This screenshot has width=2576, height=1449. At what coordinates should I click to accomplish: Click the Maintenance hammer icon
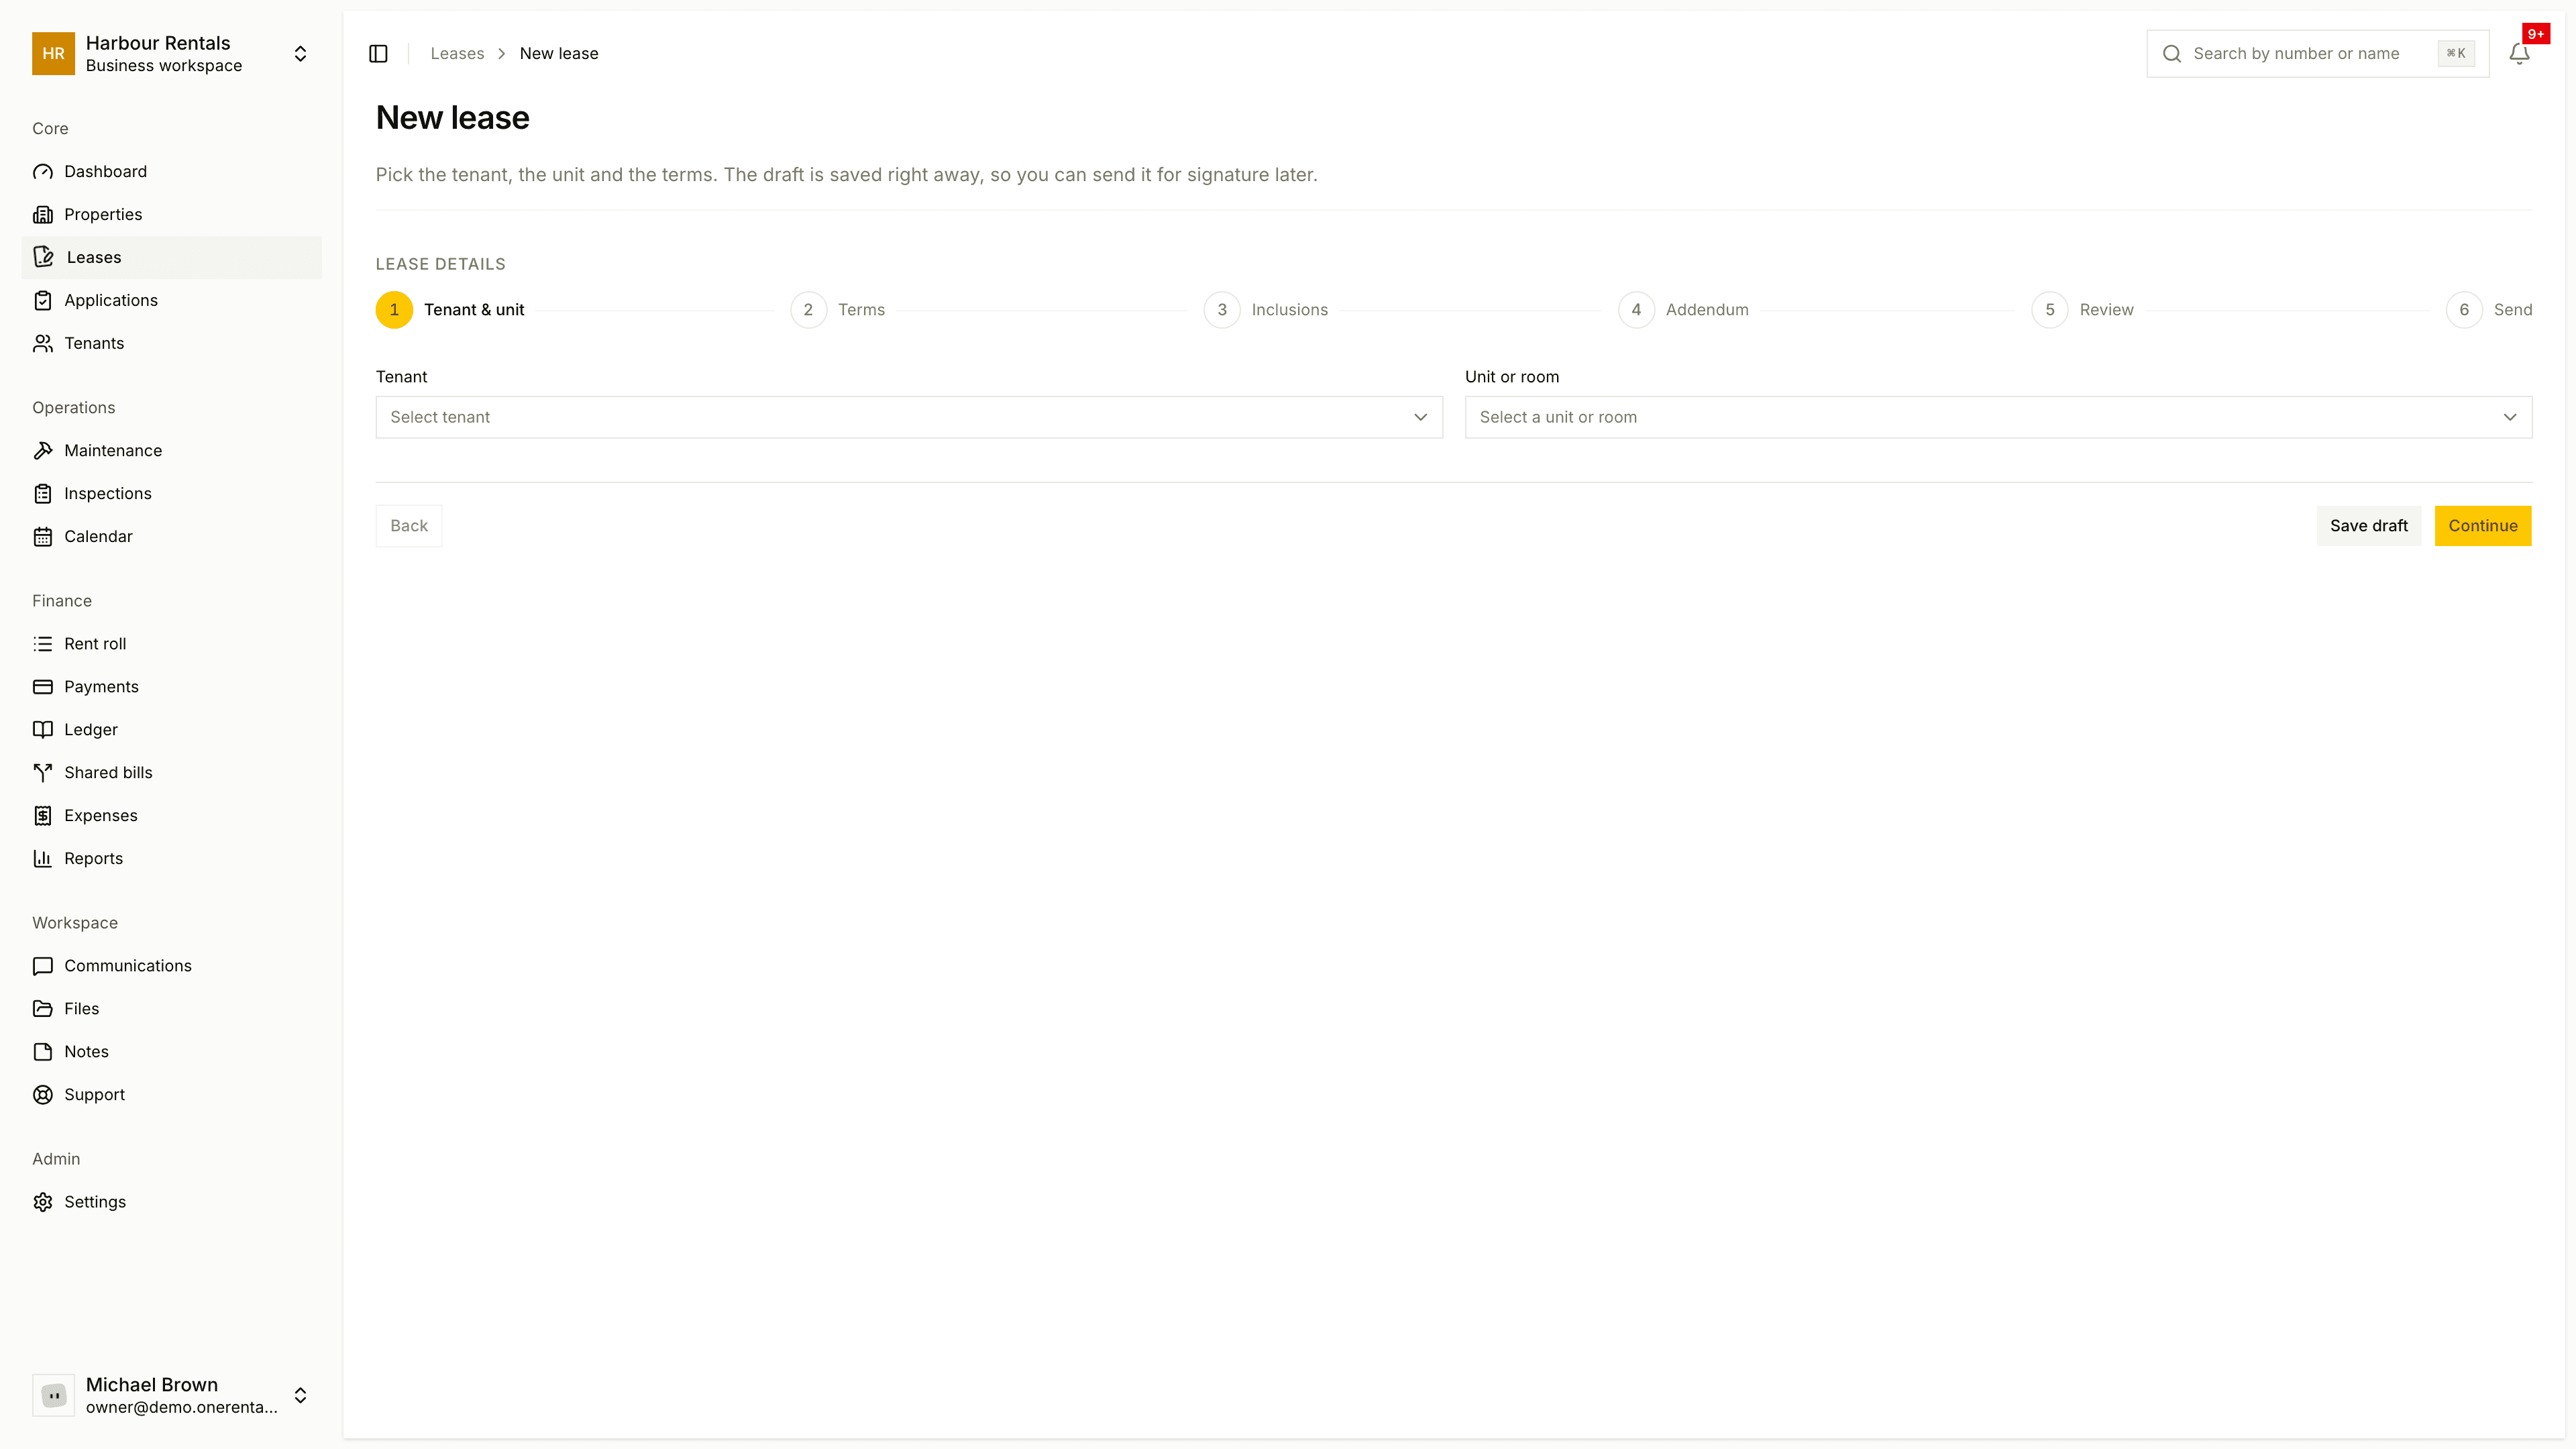(x=43, y=451)
